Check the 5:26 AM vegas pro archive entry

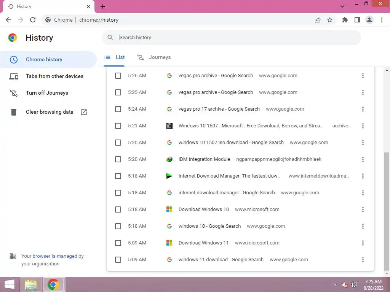(x=118, y=76)
